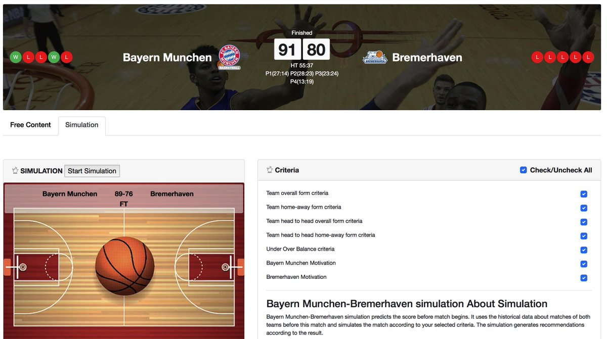Uncheck Team head to head home-away form criteria
The image size is (607, 339).
(x=584, y=236)
